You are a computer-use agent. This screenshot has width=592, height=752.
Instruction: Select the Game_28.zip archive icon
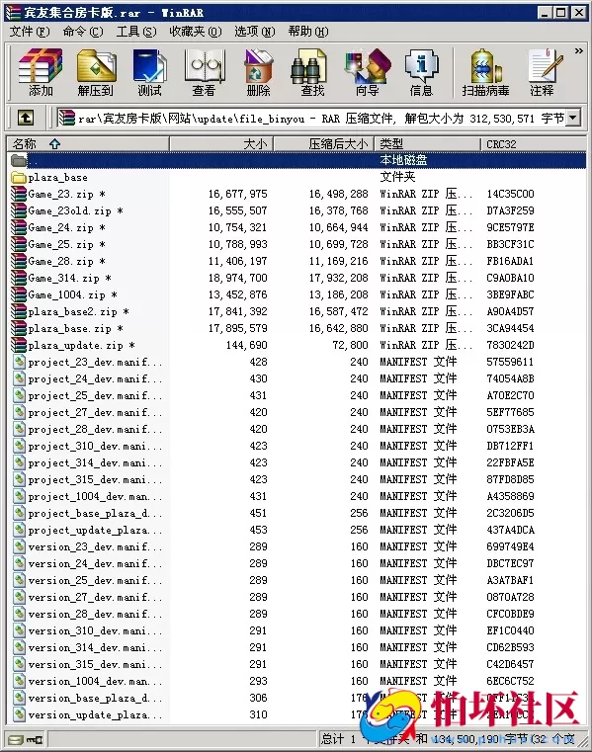coord(18,262)
